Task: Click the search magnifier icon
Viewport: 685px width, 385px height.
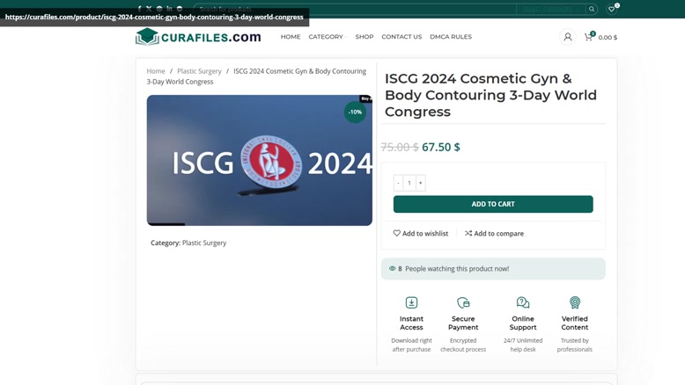Action: tap(592, 9)
